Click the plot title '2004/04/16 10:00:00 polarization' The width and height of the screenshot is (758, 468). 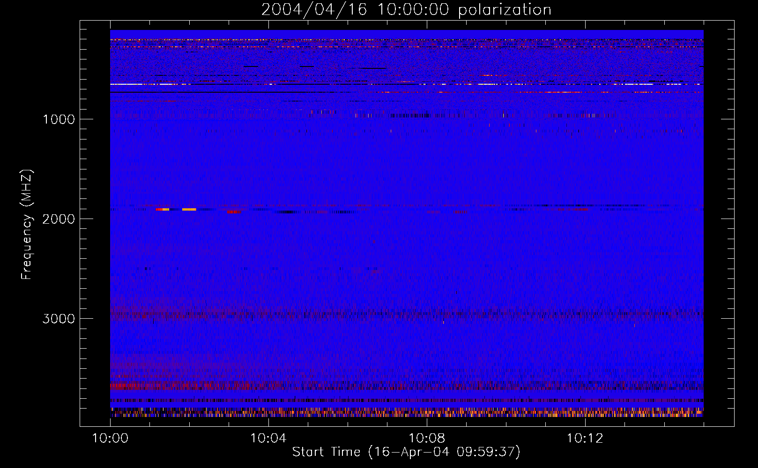pos(406,9)
